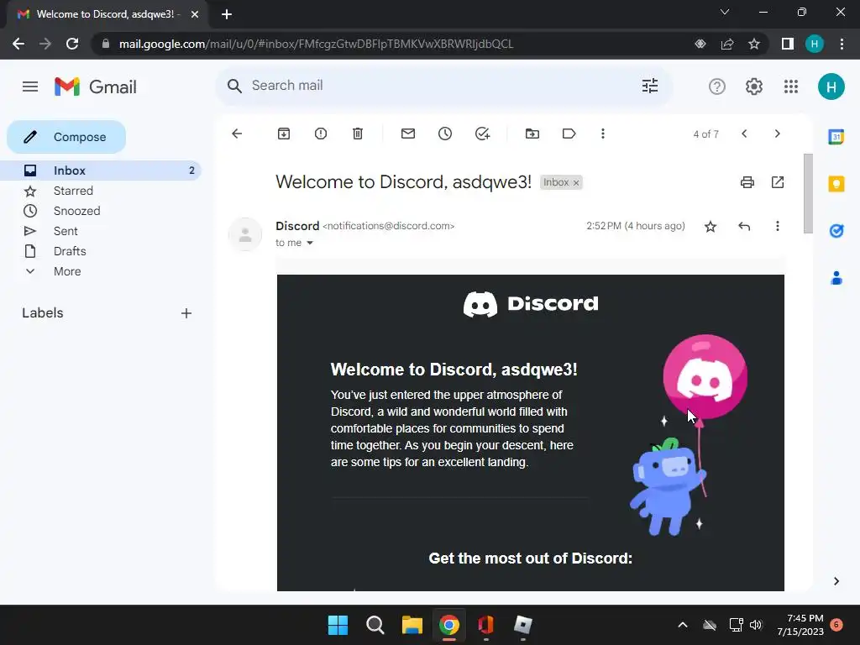Viewport: 860px width, 645px height.
Task: Open email in new window
Action: [x=778, y=182]
